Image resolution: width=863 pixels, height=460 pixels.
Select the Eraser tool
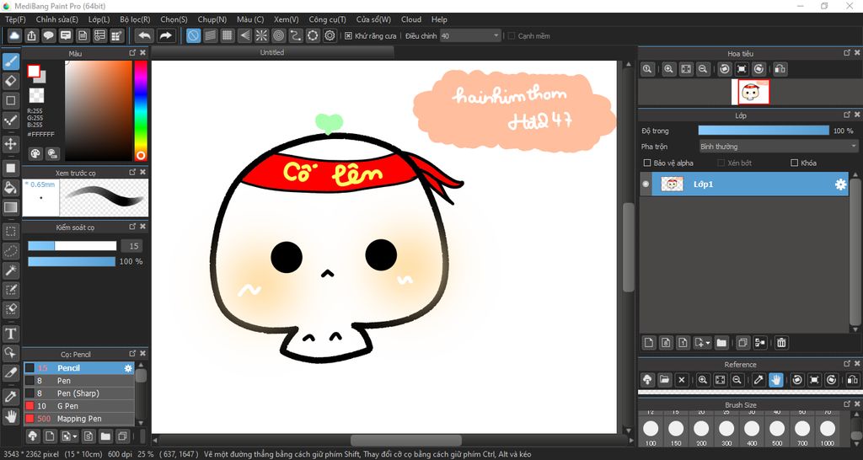tap(10, 82)
